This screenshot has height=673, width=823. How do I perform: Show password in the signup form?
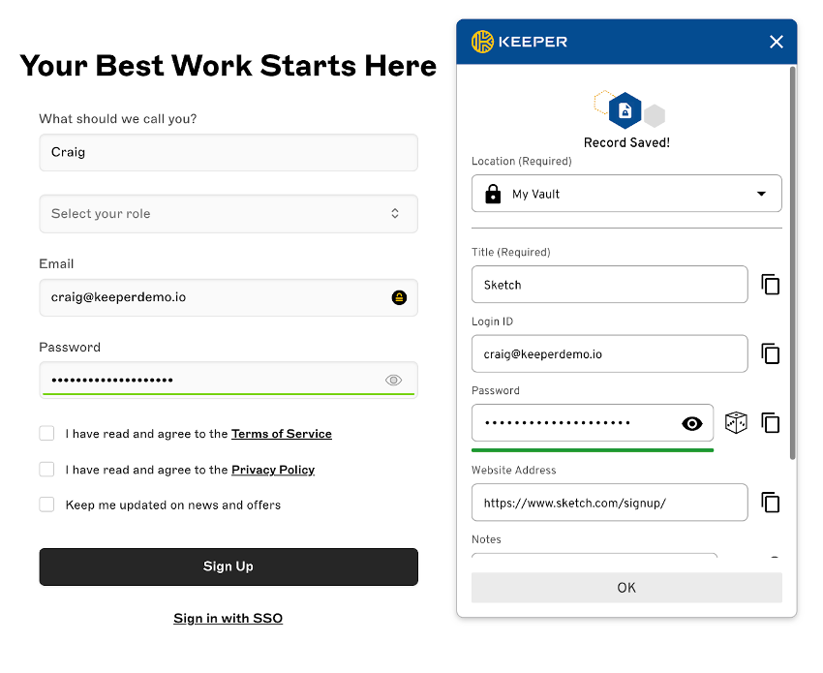(x=393, y=381)
